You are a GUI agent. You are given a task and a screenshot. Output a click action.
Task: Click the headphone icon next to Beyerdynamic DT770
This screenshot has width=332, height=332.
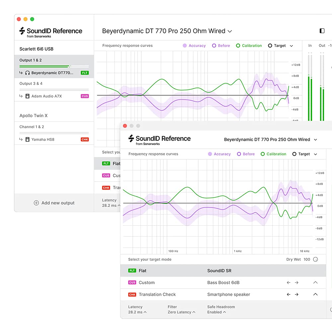tap(28, 73)
